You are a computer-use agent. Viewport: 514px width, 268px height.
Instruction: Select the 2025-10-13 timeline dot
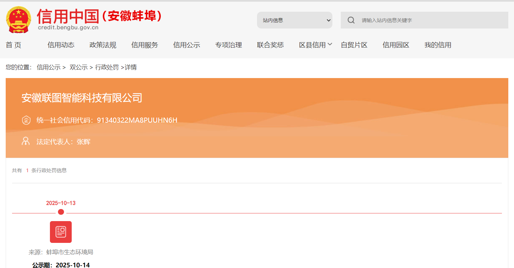[x=61, y=212]
